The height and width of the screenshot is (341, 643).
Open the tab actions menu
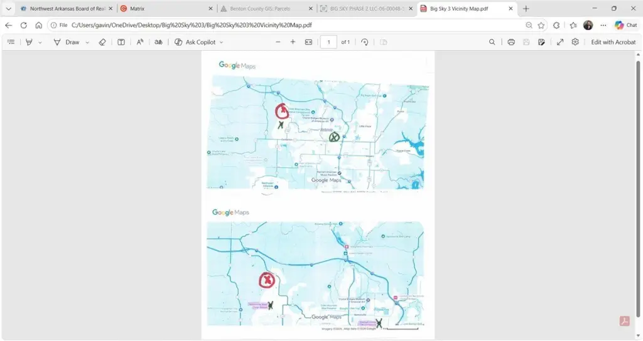pos(9,8)
